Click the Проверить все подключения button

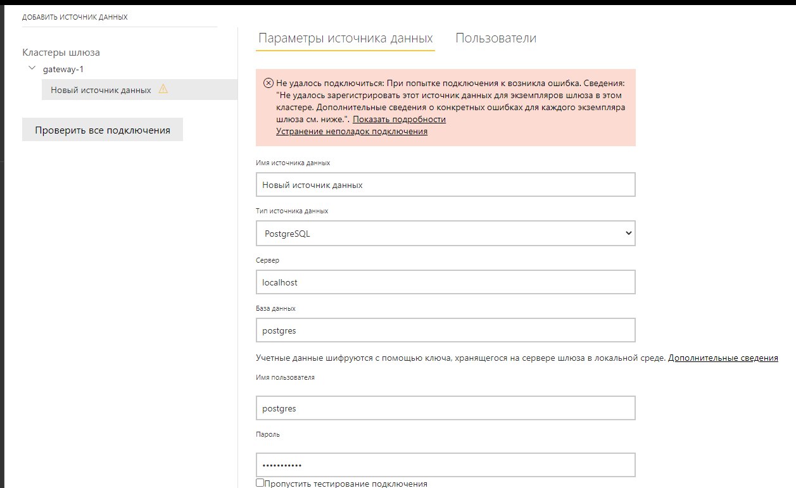tap(103, 130)
